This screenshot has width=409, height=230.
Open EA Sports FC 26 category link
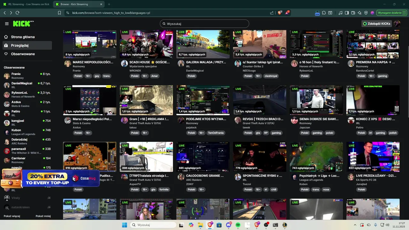pos(367,180)
